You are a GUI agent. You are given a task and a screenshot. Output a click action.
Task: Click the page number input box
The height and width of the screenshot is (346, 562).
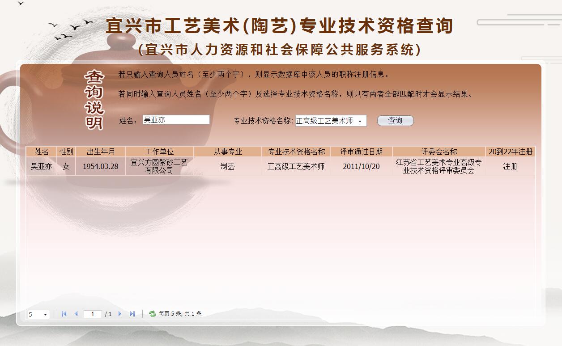click(x=93, y=314)
